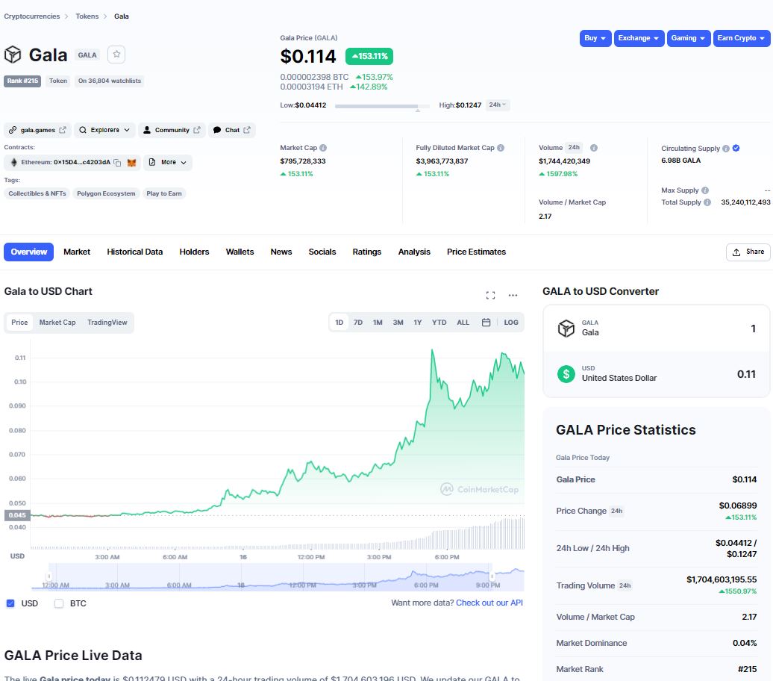Screen dimensions: 773x681
Task: Open the Community external link
Action: coord(172,130)
